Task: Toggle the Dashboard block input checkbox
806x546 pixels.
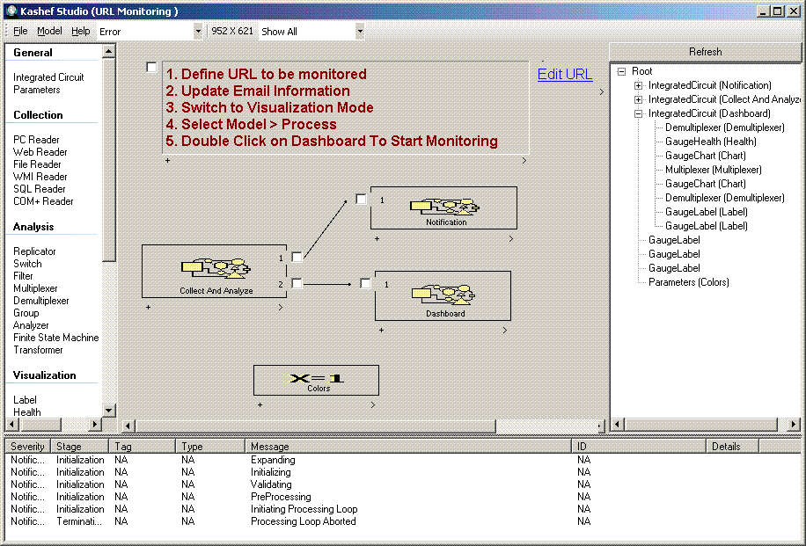Action: 365,283
